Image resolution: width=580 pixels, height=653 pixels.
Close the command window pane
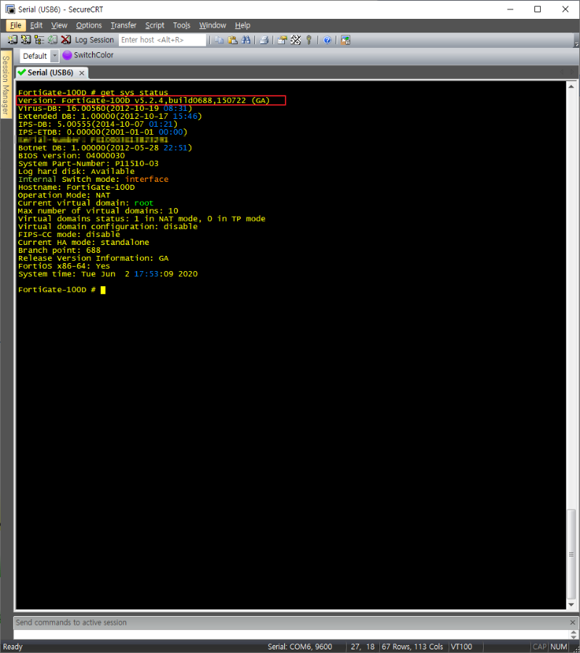pyautogui.click(x=573, y=622)
